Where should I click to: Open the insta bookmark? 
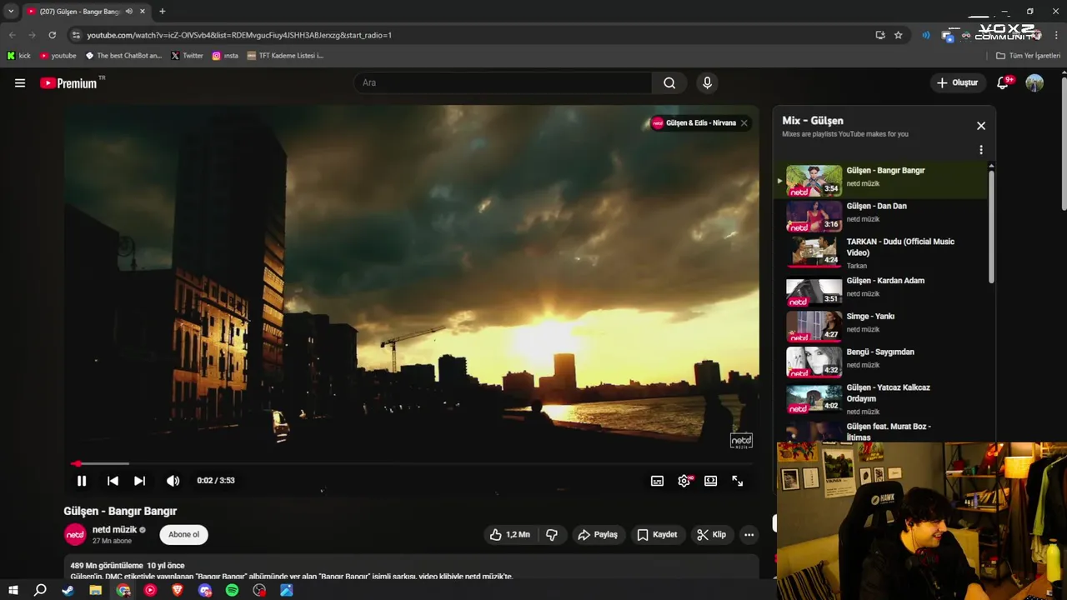tap(225, 56)
